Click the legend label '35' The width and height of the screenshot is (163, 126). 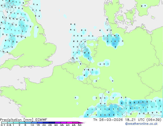[x=62, y=125]
